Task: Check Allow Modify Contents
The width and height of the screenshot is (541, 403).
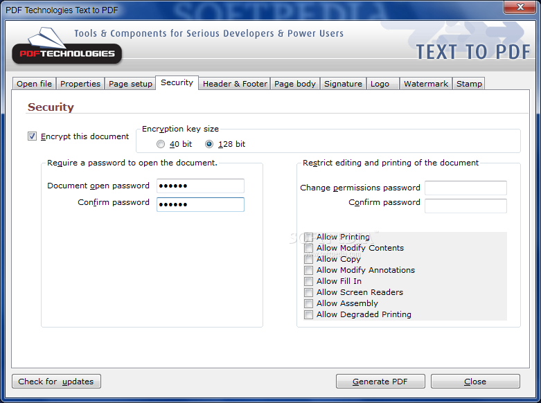Action: [309, 248]
